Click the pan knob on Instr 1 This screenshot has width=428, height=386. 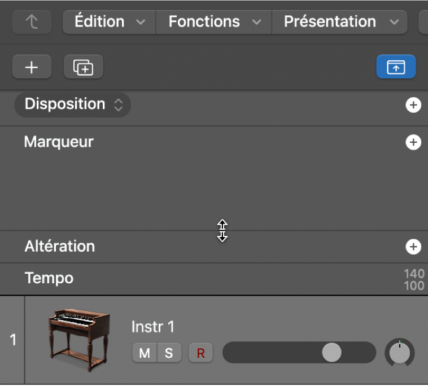400,353
